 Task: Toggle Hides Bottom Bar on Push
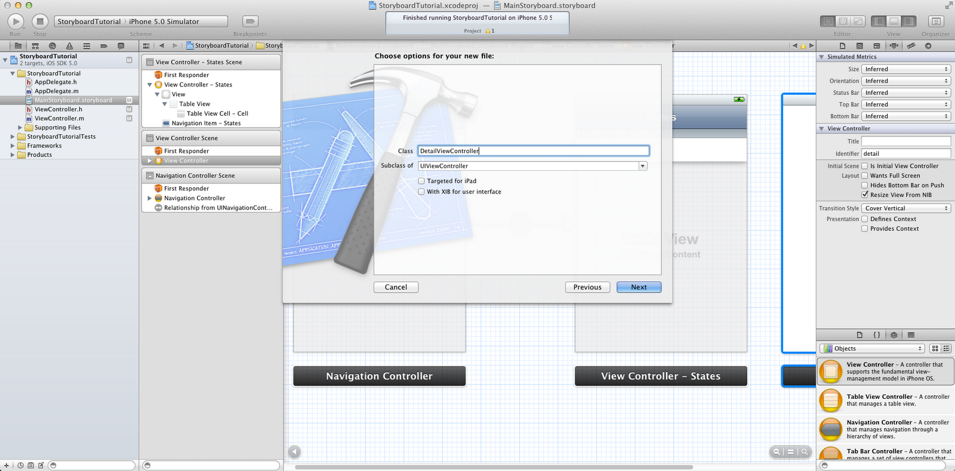[864, 185]
